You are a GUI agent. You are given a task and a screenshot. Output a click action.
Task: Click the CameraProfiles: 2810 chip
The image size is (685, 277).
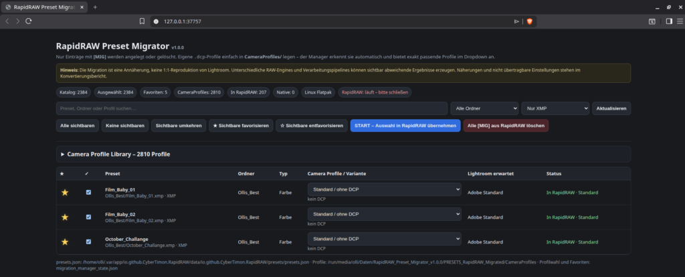click(x=199, y=92)
